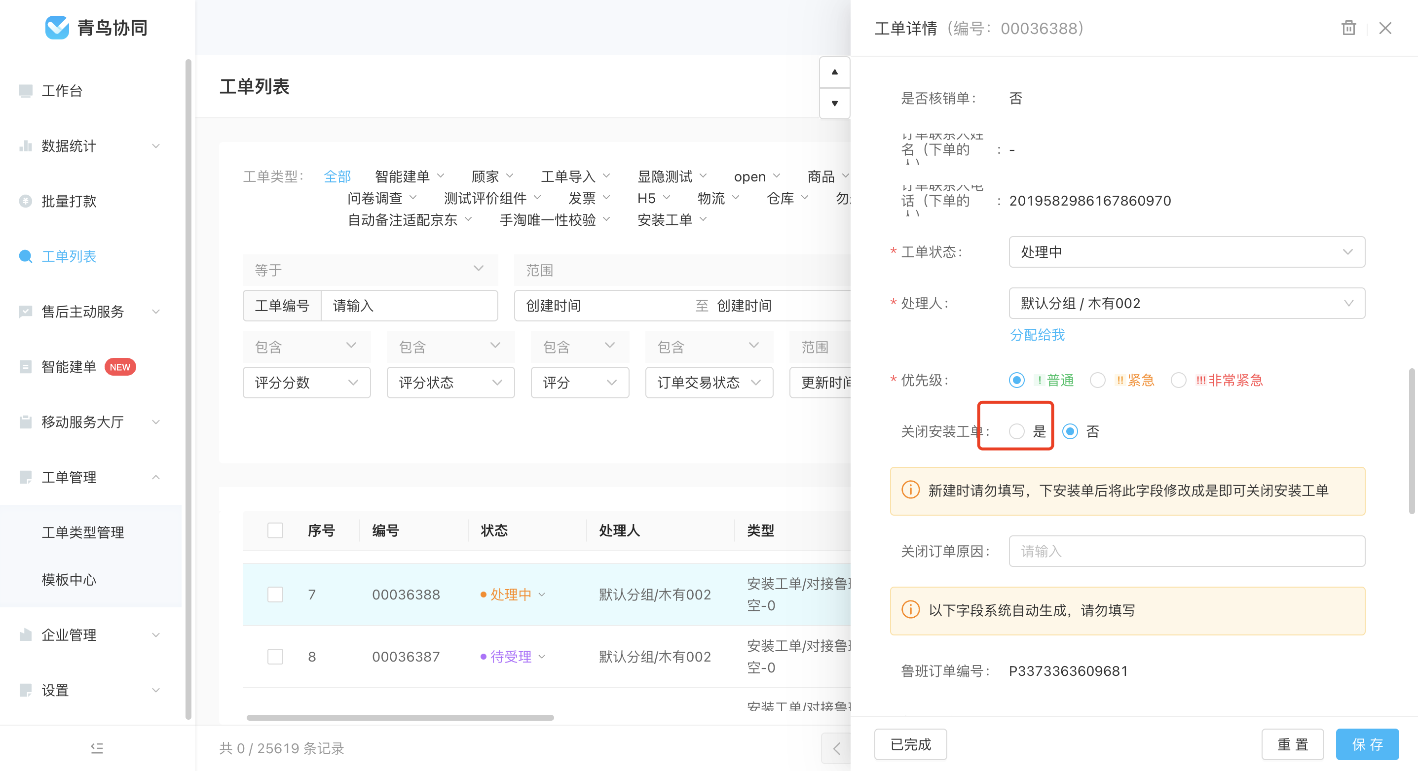The image size is (1418, 771).
Task: Click the 售后主动服务 sidebar icon
Action: click(x=25, y=312)
